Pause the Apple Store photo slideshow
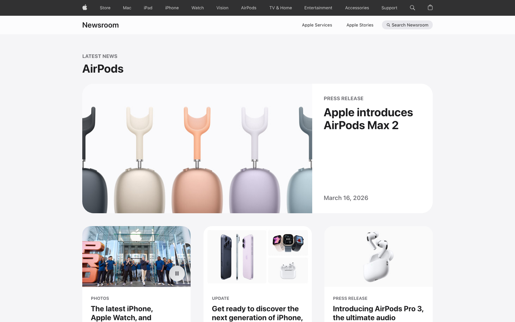 coord(177,273)
